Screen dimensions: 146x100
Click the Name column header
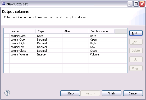click(22, 31)
